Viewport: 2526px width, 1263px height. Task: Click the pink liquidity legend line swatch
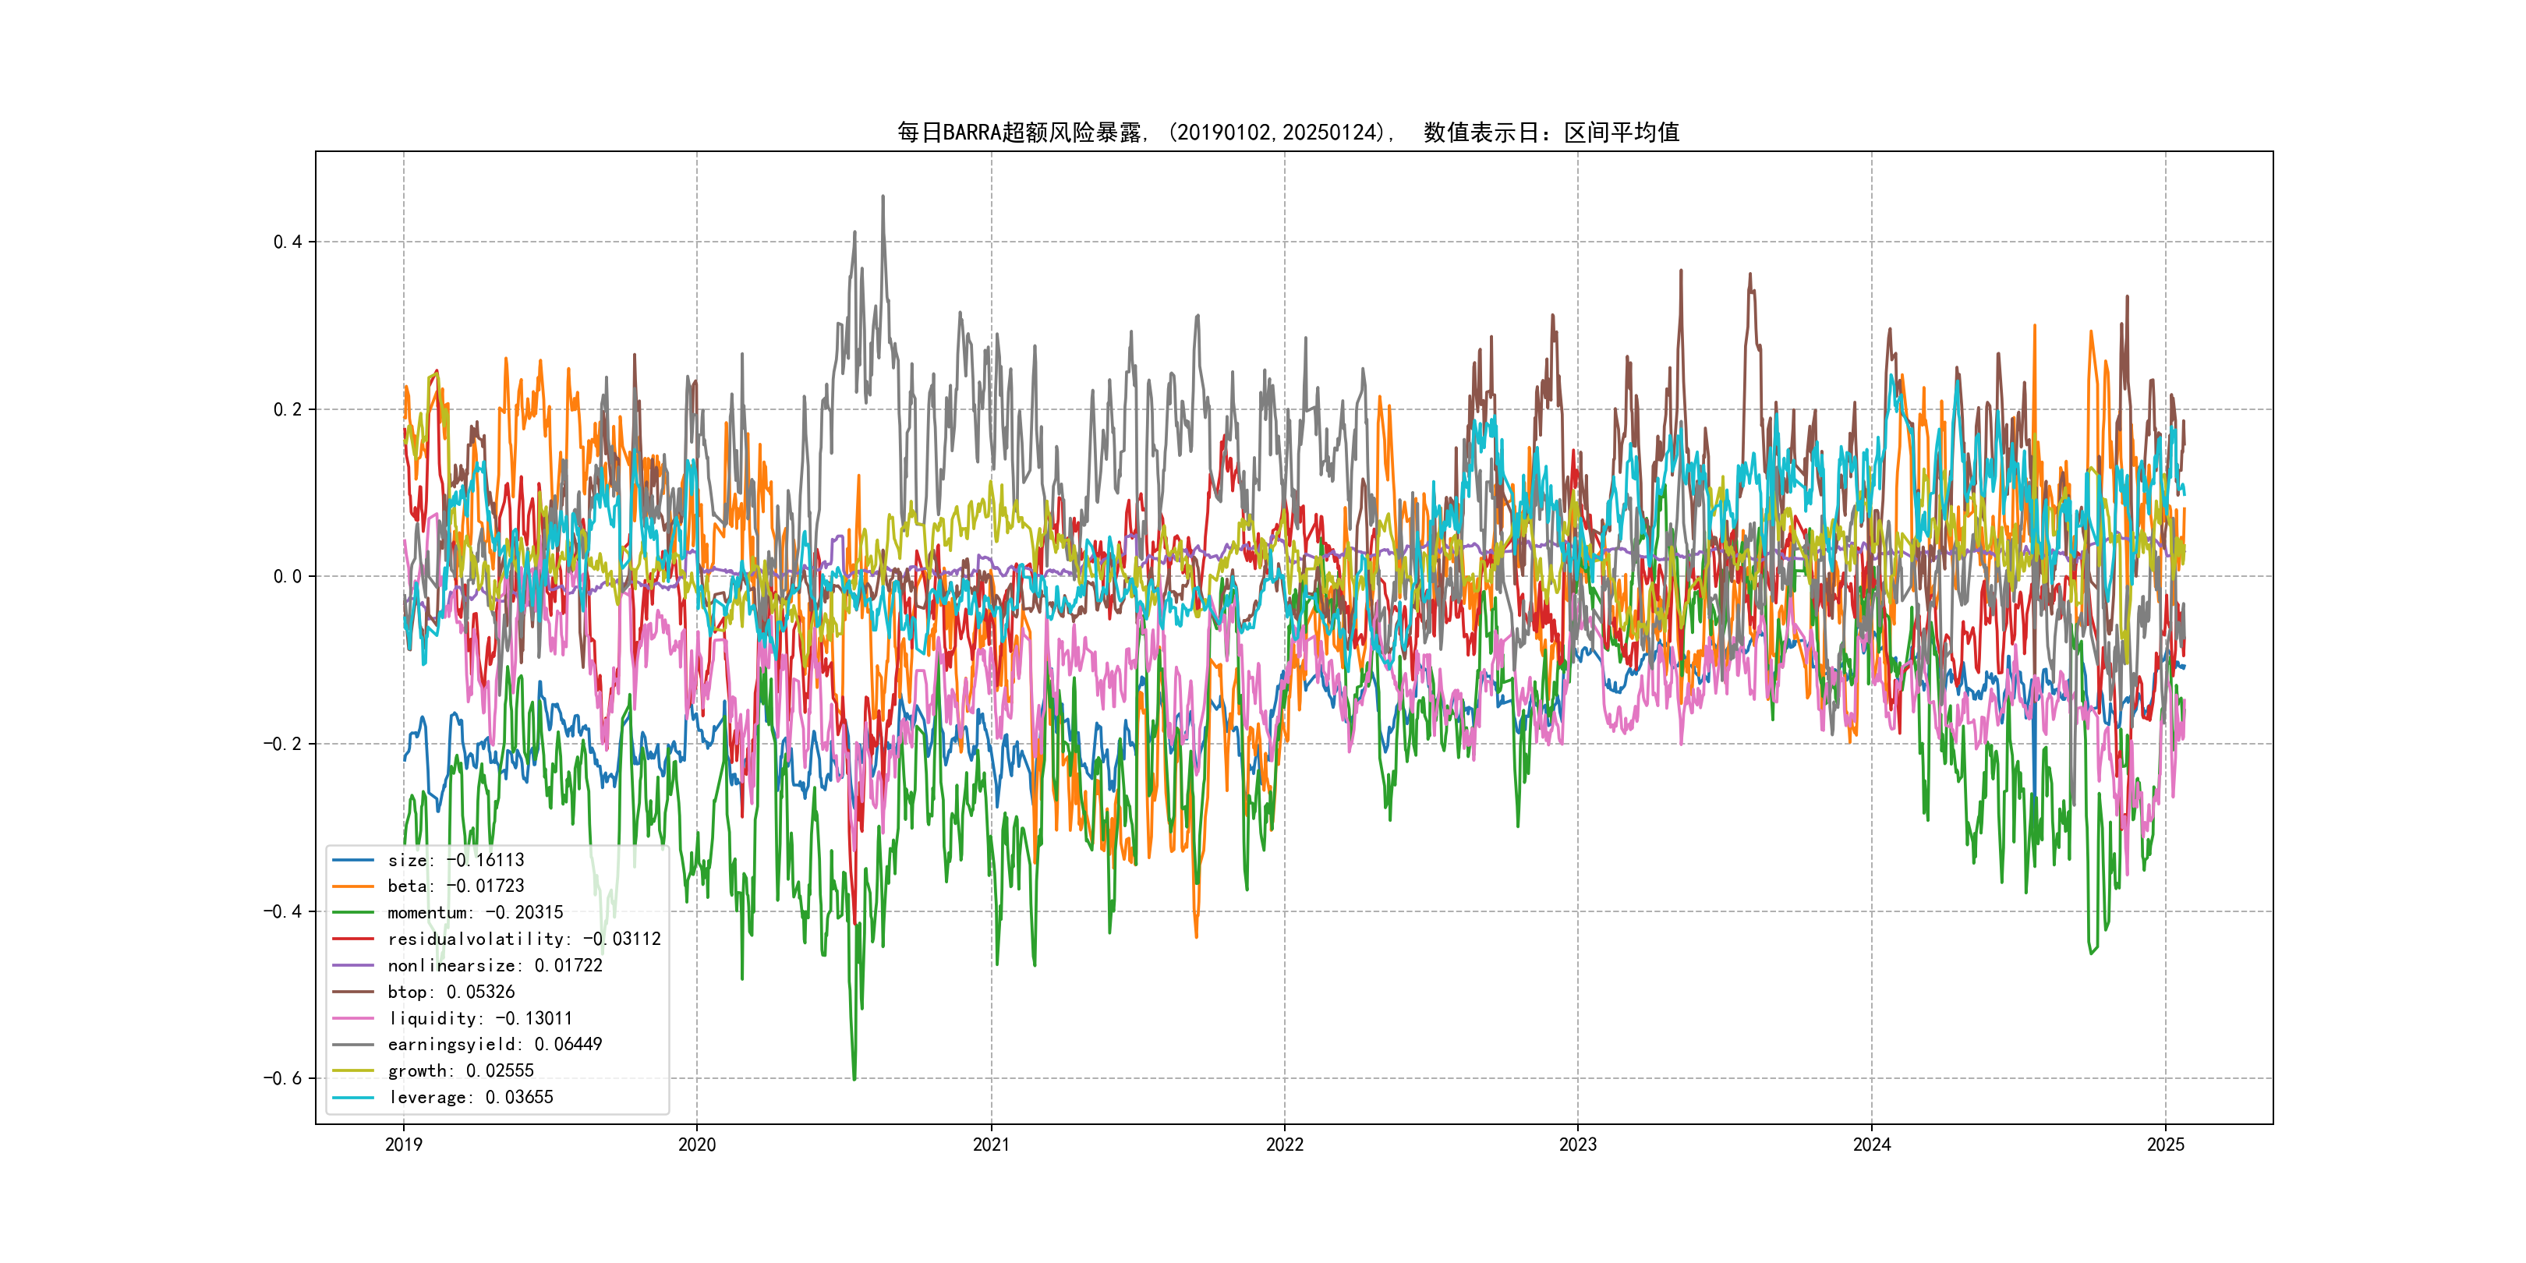click(353, 1019)
